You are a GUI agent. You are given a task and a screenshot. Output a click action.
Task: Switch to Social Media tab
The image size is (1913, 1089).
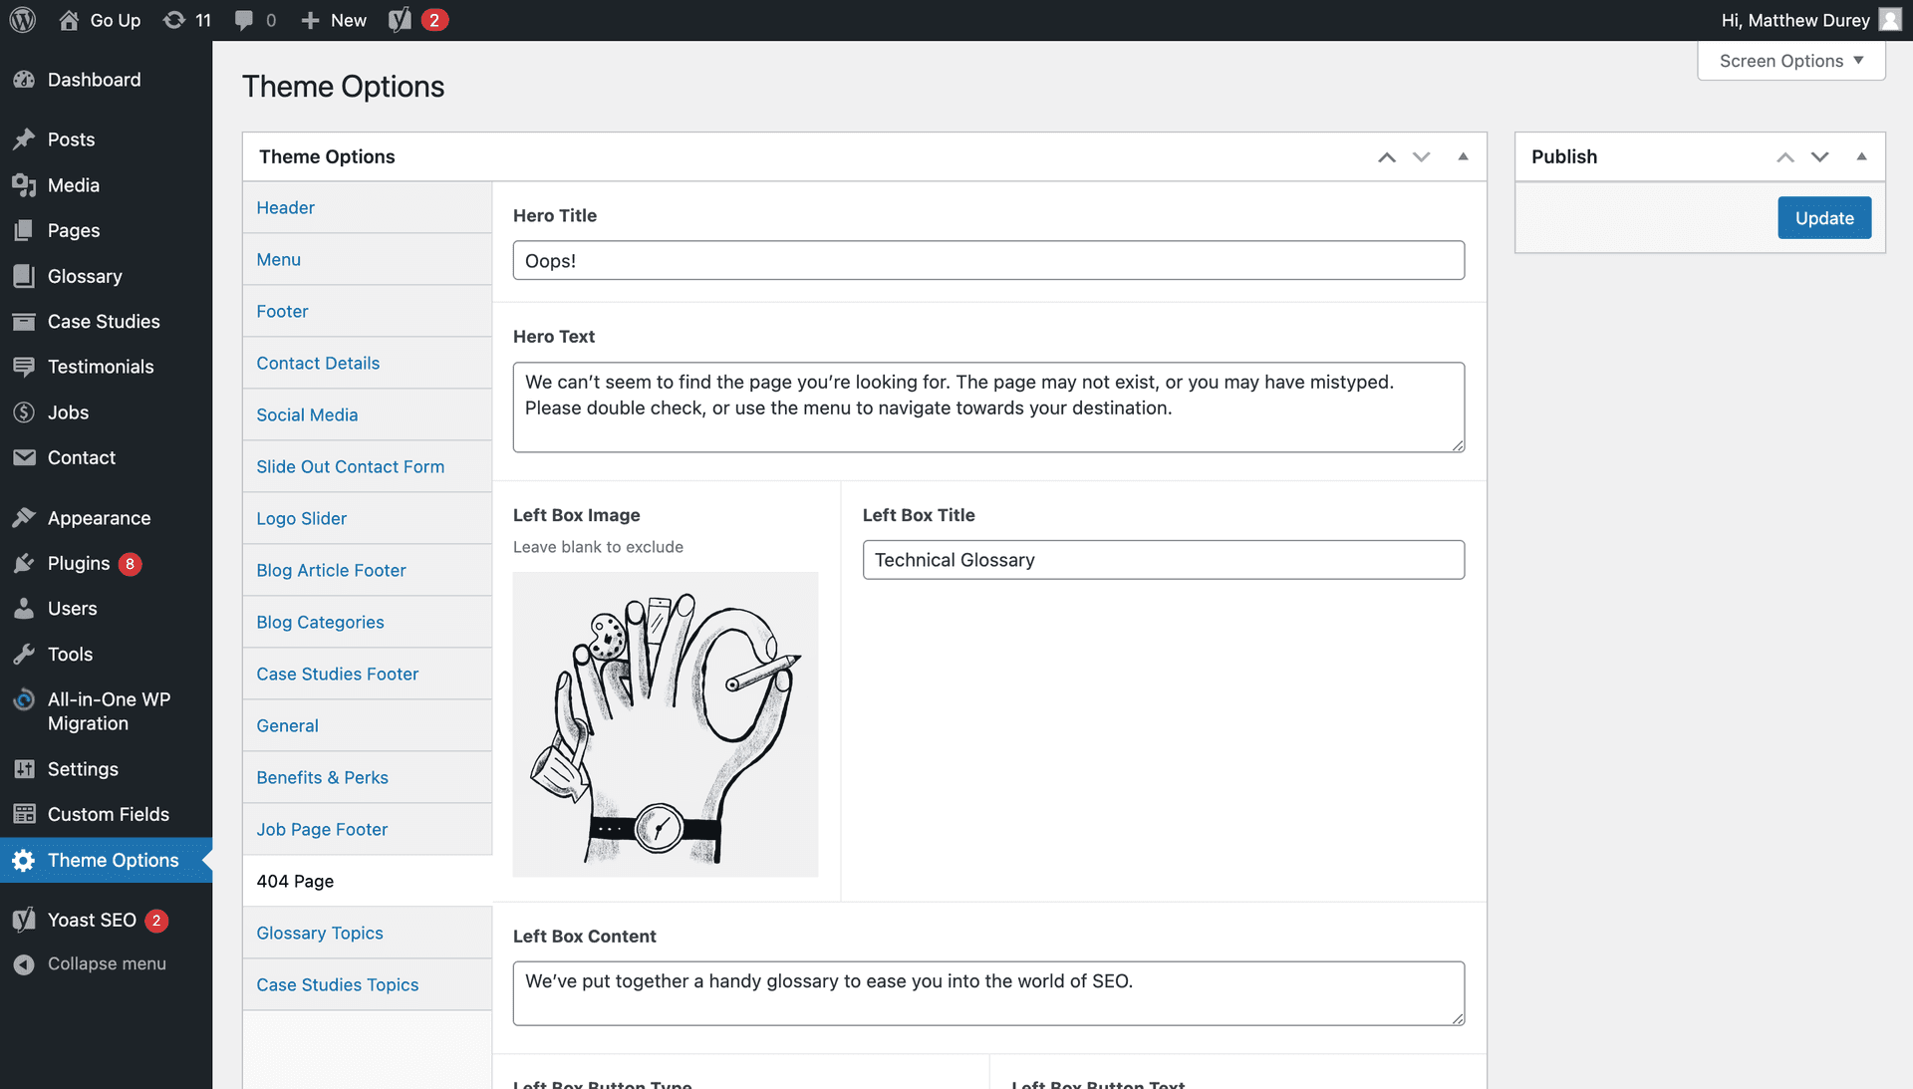click(x=368, y=414)
